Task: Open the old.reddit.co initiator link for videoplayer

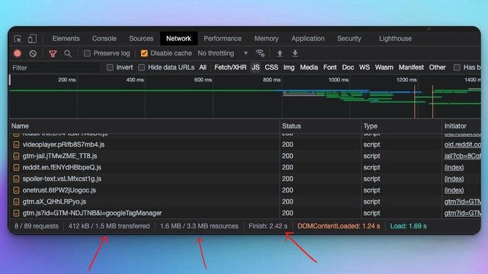Action: click(x=462, y=145)
